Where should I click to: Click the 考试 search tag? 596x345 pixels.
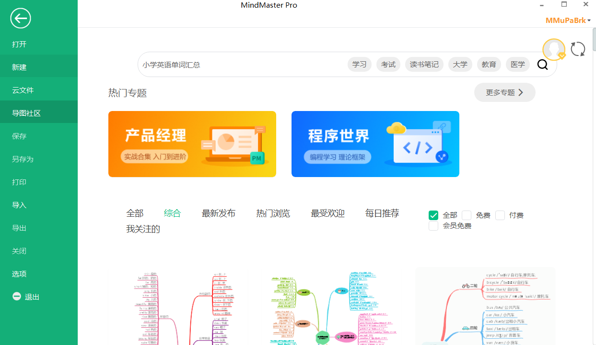tap(388, 64)
